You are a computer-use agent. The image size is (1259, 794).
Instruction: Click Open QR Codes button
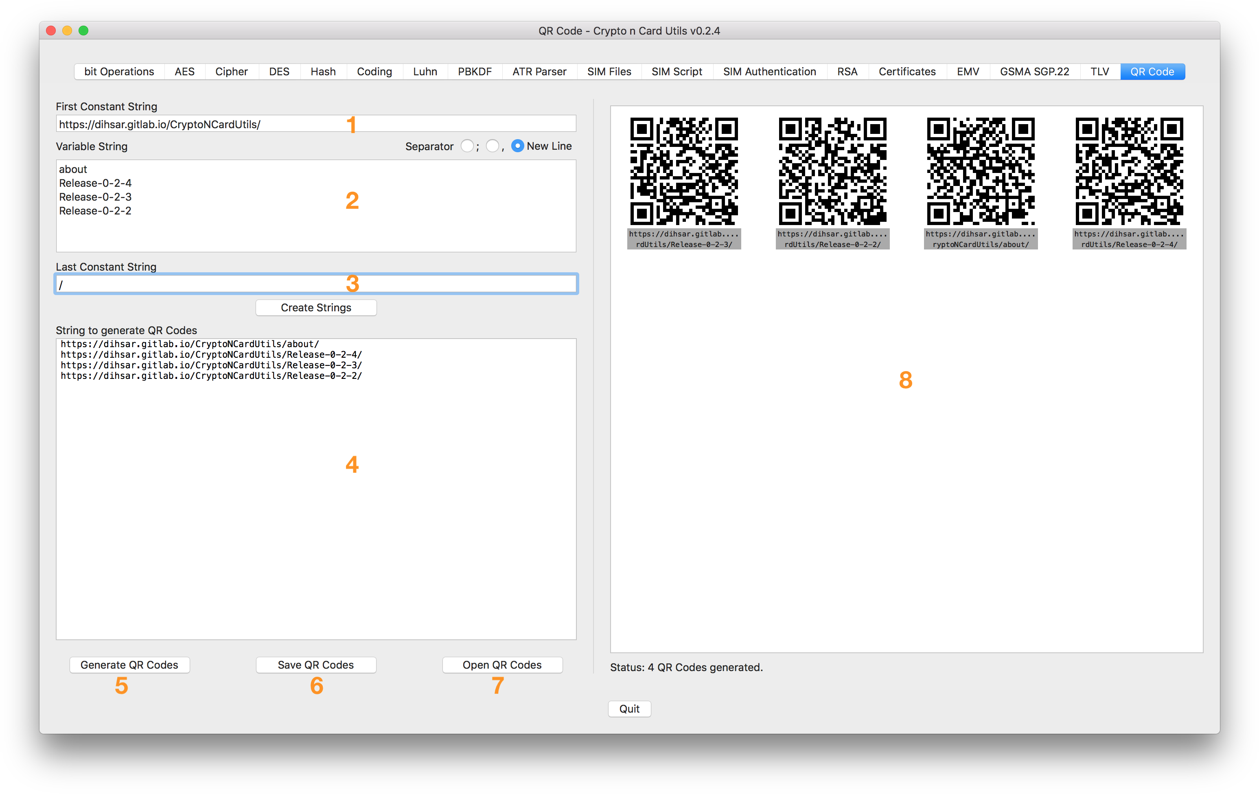502,664
